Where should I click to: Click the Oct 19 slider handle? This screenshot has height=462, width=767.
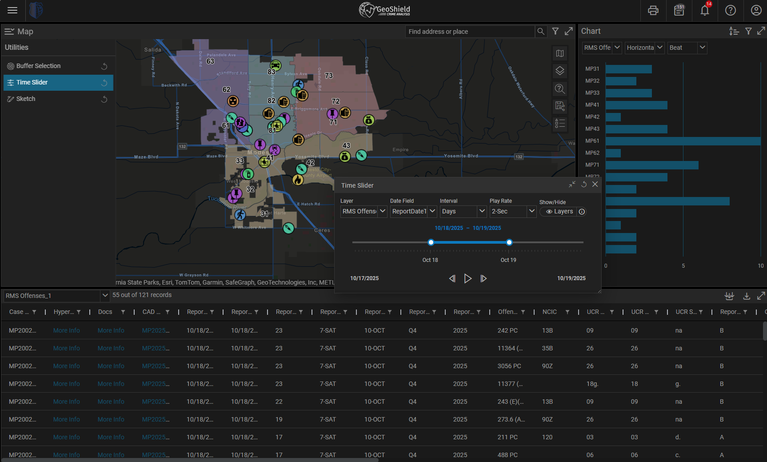[x=509, y=242]
